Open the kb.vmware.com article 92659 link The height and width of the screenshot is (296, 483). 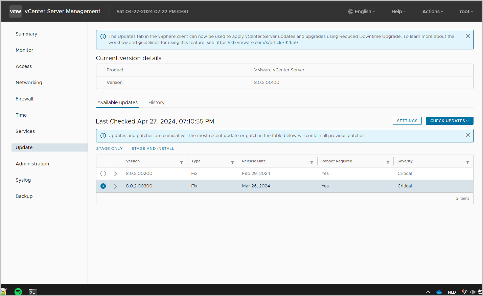pos(256,43)
